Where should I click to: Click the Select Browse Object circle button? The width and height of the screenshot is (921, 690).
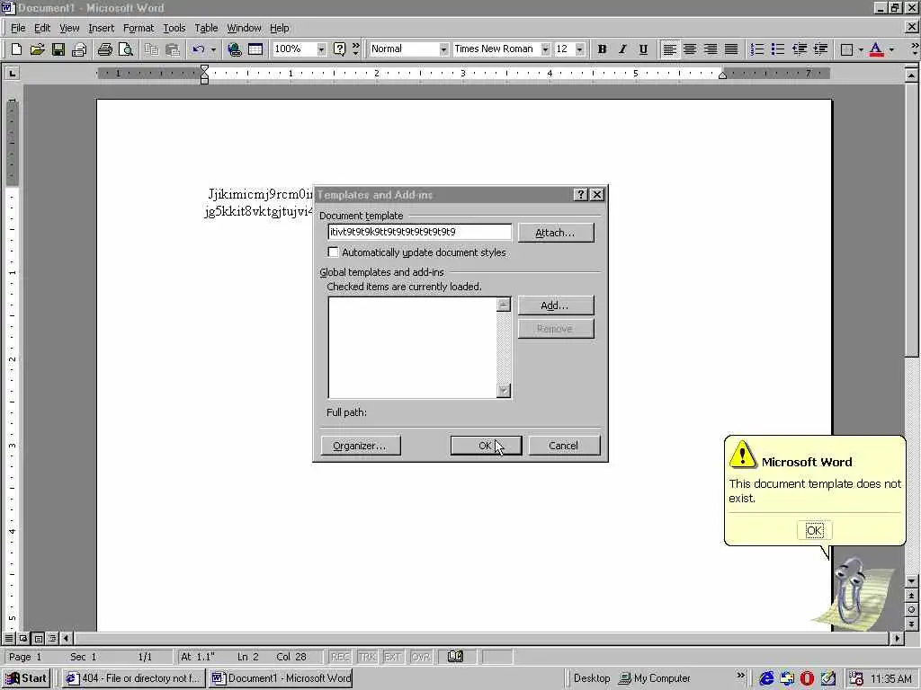point(912,610)
